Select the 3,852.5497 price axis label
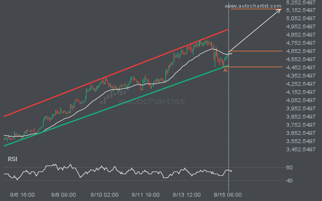This screenshot has height=201, width=322. click(x=301, y=117)
